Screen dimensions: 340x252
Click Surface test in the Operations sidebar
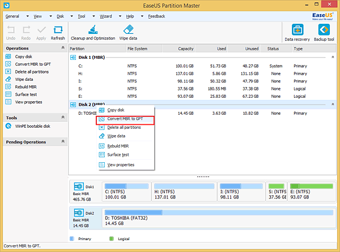[27, 94]
